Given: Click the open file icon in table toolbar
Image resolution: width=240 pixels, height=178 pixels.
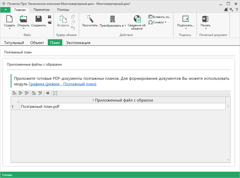Looking at the screenshot, I should pyautogui.click(x=48, y=93).
